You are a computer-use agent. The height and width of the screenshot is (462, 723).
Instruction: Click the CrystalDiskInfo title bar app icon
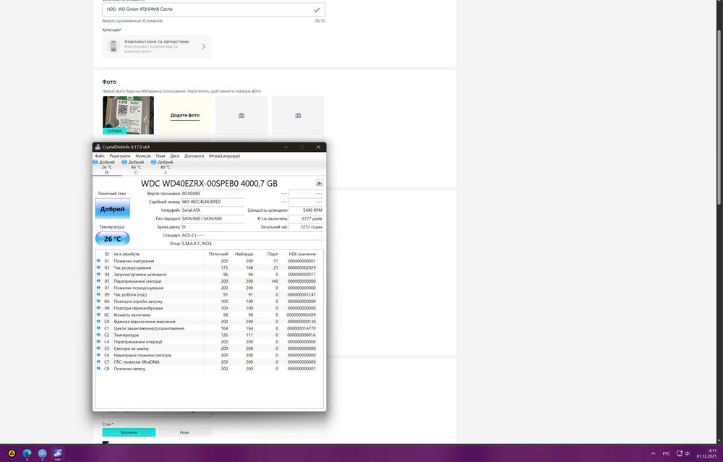98,147
